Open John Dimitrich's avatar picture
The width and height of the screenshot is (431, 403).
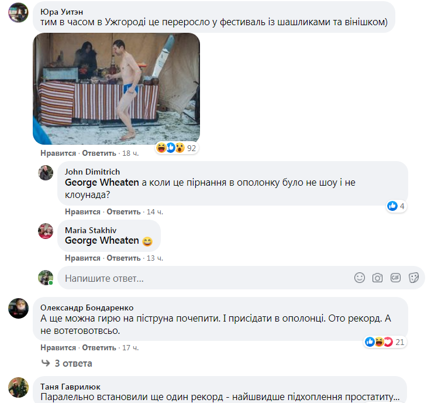coord(46,173)
